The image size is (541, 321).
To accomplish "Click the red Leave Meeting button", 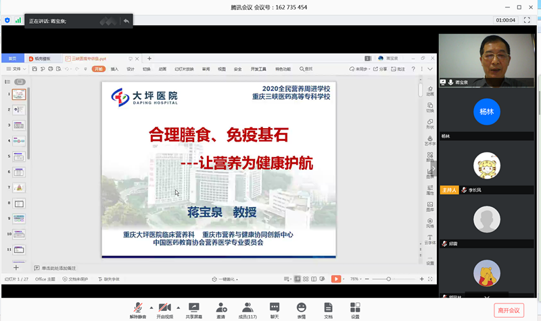I will pyautogui.click(x=509, y=310).
